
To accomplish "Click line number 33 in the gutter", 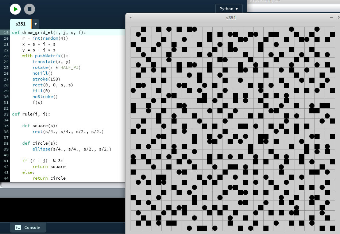I will click(x=6, y=114).
